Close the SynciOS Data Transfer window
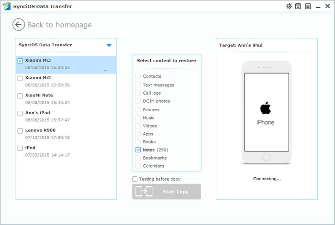This screenshot has height=225, width=335. 327,6
